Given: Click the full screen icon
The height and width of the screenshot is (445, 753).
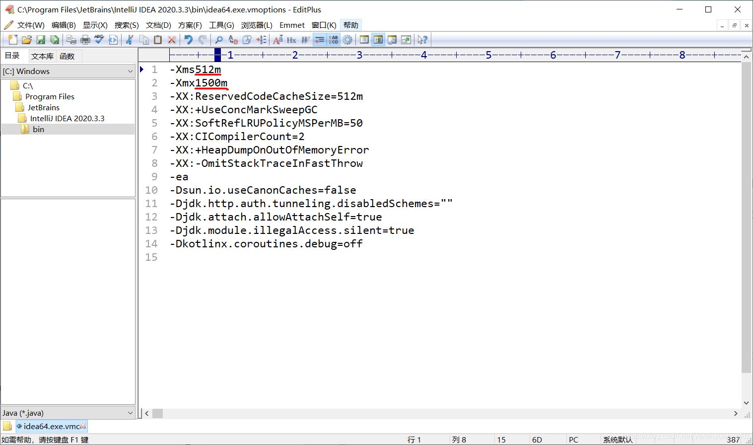Looking at the screenshot, I should coord(406,40).
